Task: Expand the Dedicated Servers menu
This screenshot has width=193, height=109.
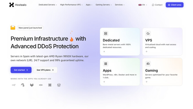Action: pos(48,5)
